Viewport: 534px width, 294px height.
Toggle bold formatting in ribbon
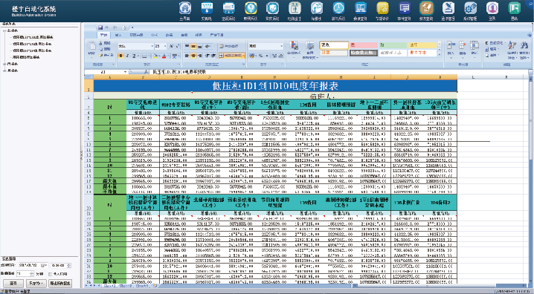[x=121, y=56]
